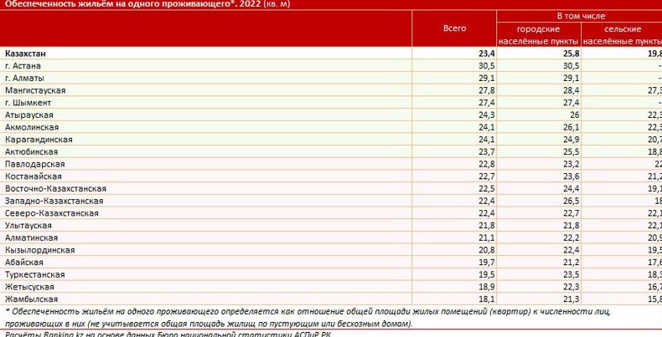Select the 'Восточно-Казахстанская' row label
Screen dimensions: 662x337
click(x=54, y=189)
